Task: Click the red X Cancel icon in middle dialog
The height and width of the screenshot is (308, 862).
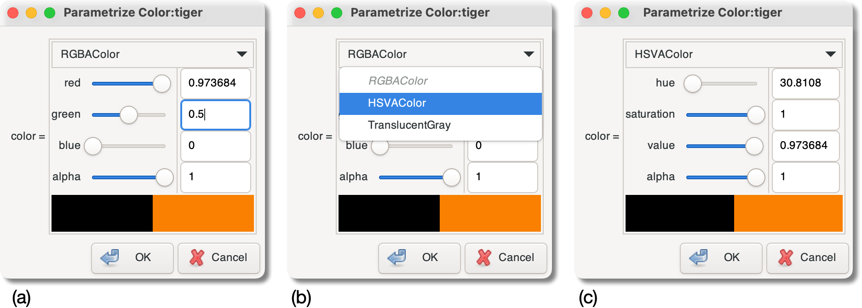Action: pyautogui.click(x=485, y=258)
